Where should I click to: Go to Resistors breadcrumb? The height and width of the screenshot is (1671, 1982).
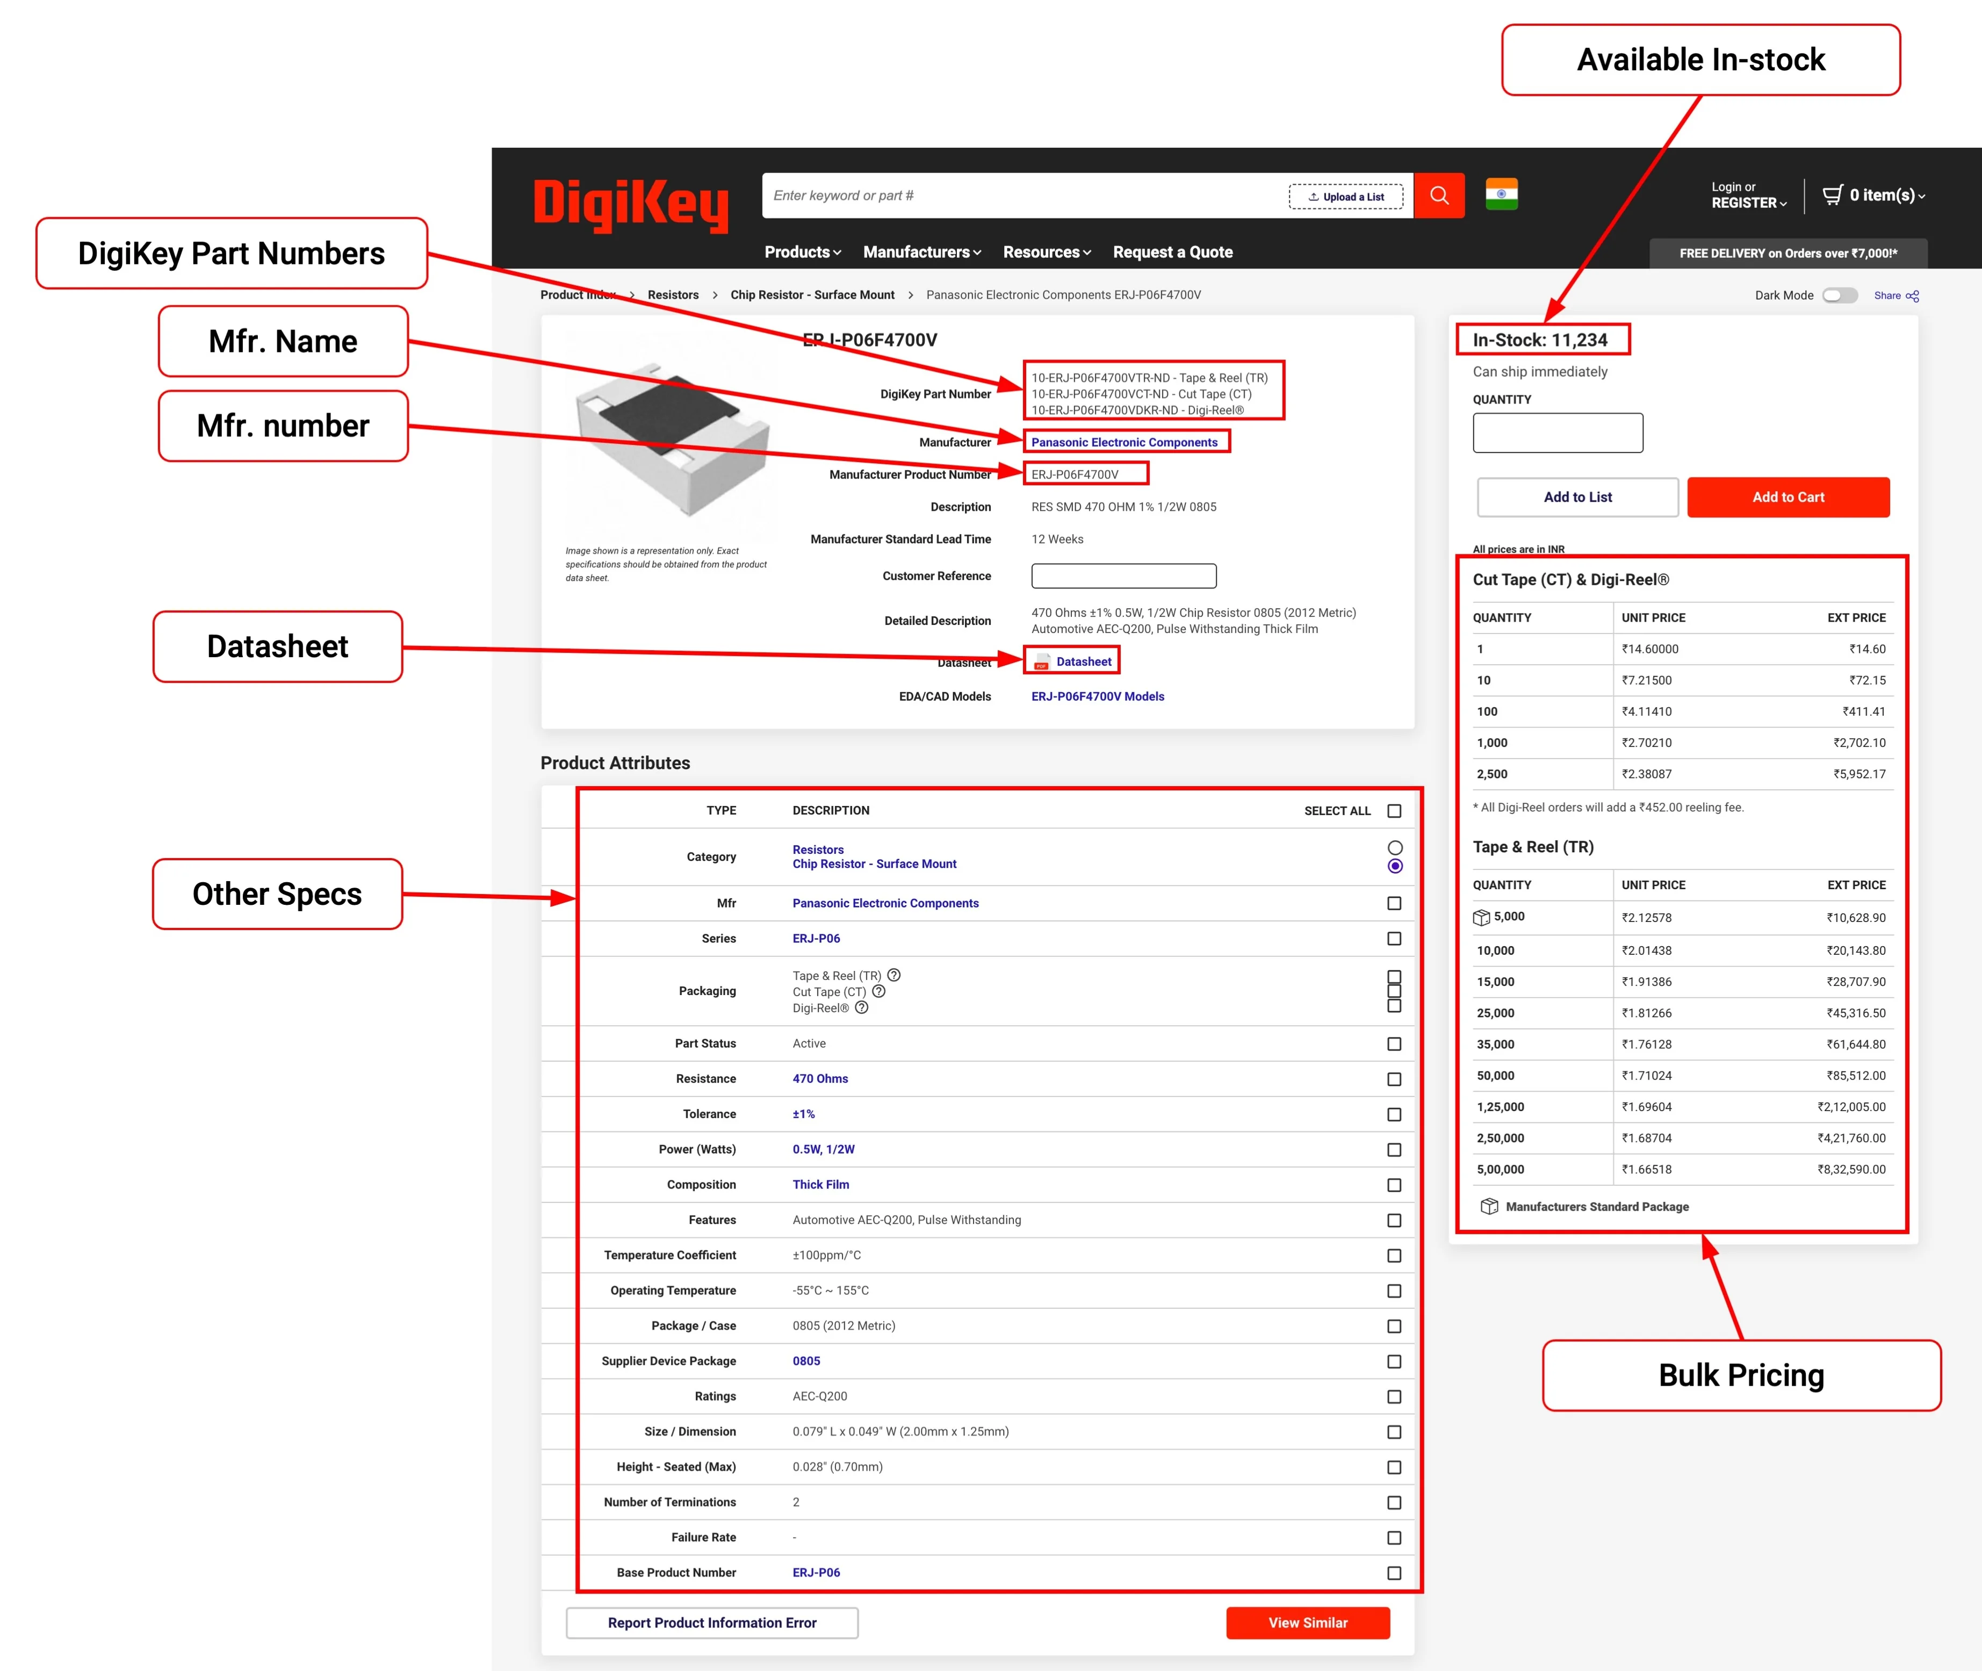pos(672,294)
